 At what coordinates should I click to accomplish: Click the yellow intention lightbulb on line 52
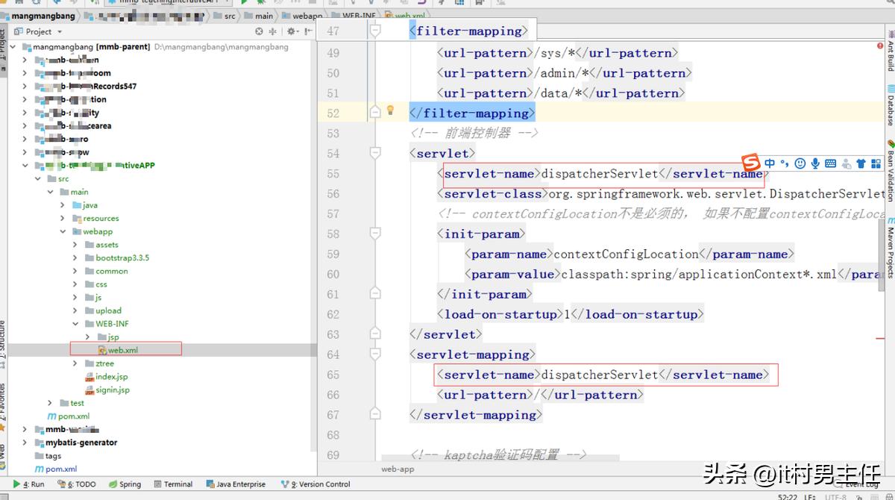[389, 110]
